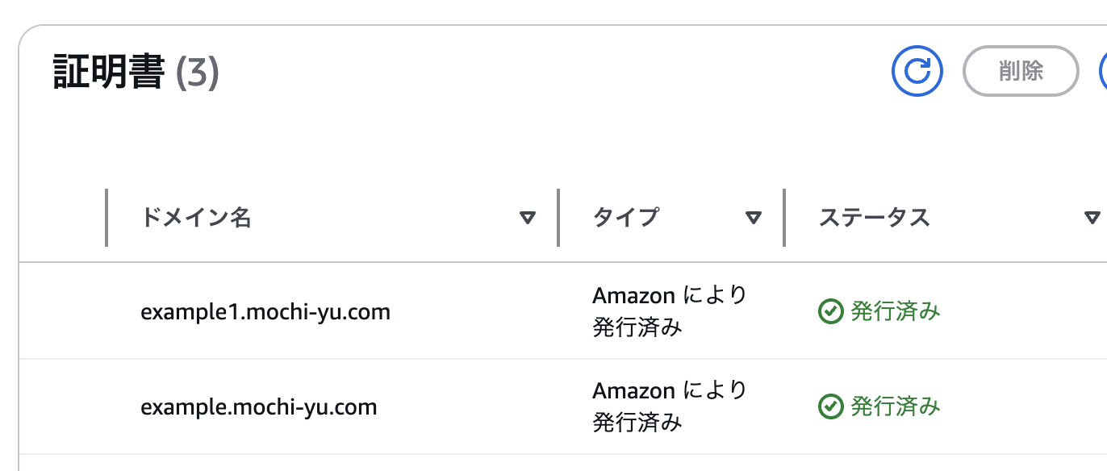Open example.mochi-yu.com certificate details
The image size is (1107, 471).
(x=259, y=406)
